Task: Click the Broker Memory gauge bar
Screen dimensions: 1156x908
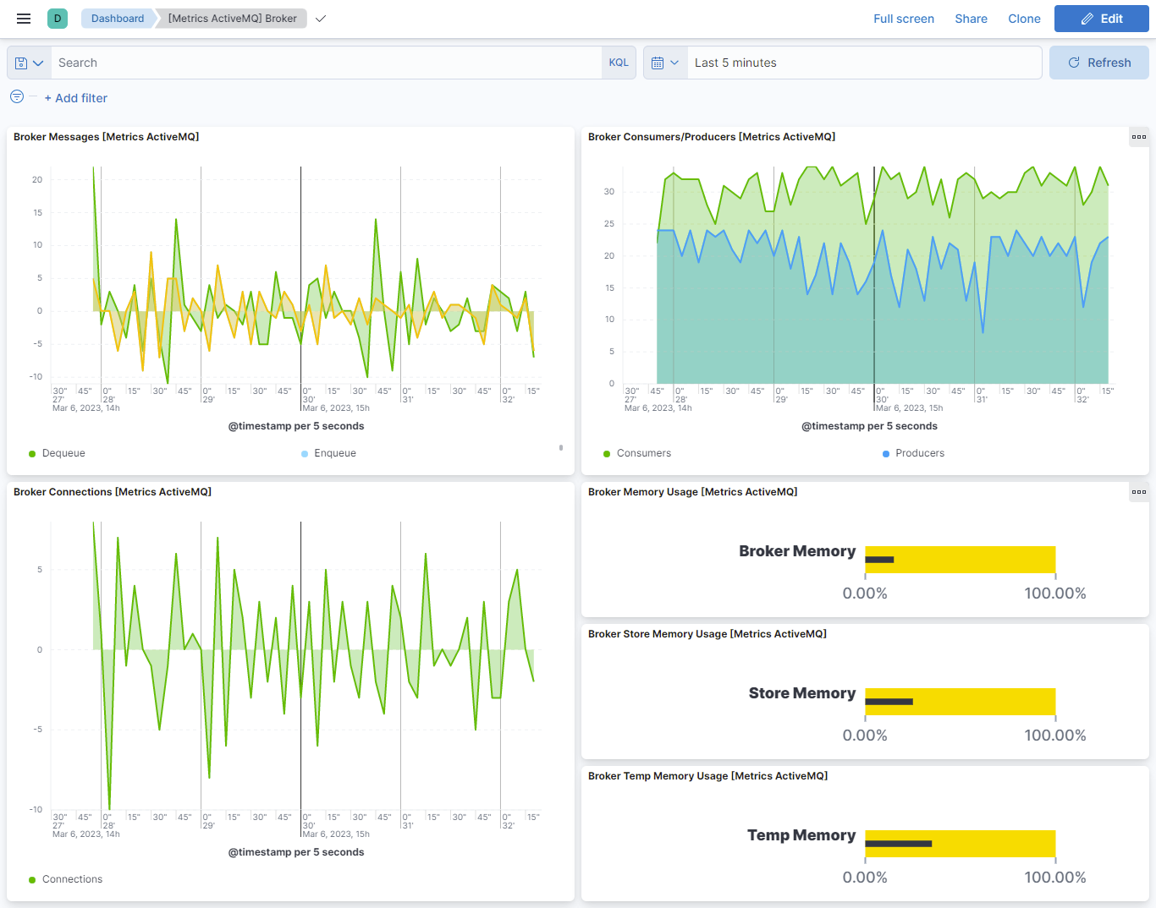Action: coord(960,560)
